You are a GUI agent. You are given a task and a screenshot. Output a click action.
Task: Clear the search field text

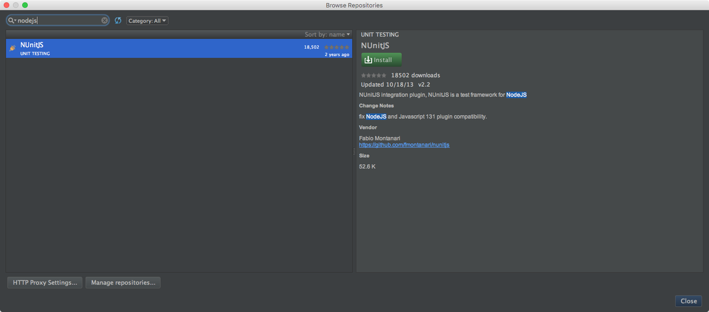point(105,20)
